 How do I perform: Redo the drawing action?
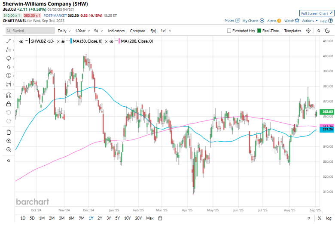tap(9, 121)
